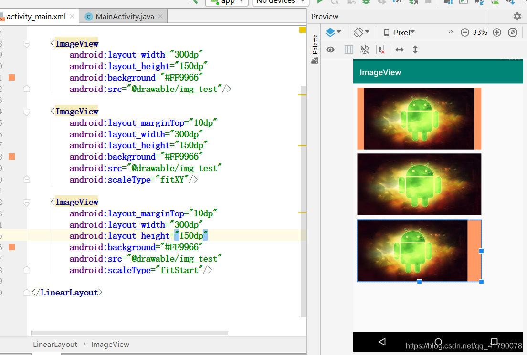The width and height of the screenshot is (527, 355).
Task: Zoom in the layout preview
Action: pyautogui.click(x=497, y=32)
